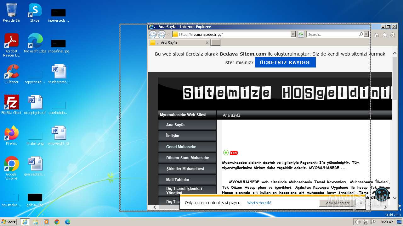The width and height of the screenshot is (403, 226).
Task: Open studentpret Word document icon
Action: point(59,74)
